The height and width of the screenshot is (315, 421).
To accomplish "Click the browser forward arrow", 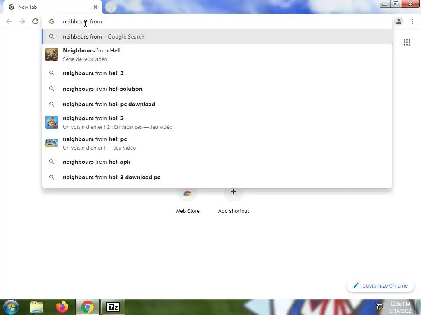I will (x=22, y=21).
